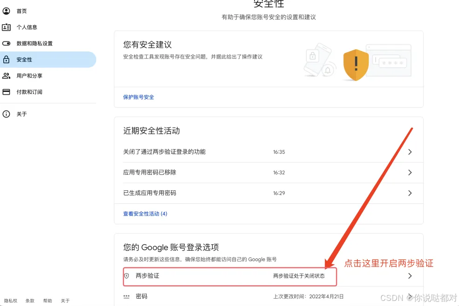This screenshot has height=306, width=459.
Task: Click the 上次更改时间：2022年4月21日 text
Action: pos(308,297)
